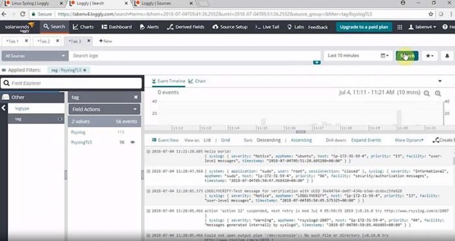Switch to Linux Syslog browser tab
The height and width of the screenshot is (241, 455).
34,3
